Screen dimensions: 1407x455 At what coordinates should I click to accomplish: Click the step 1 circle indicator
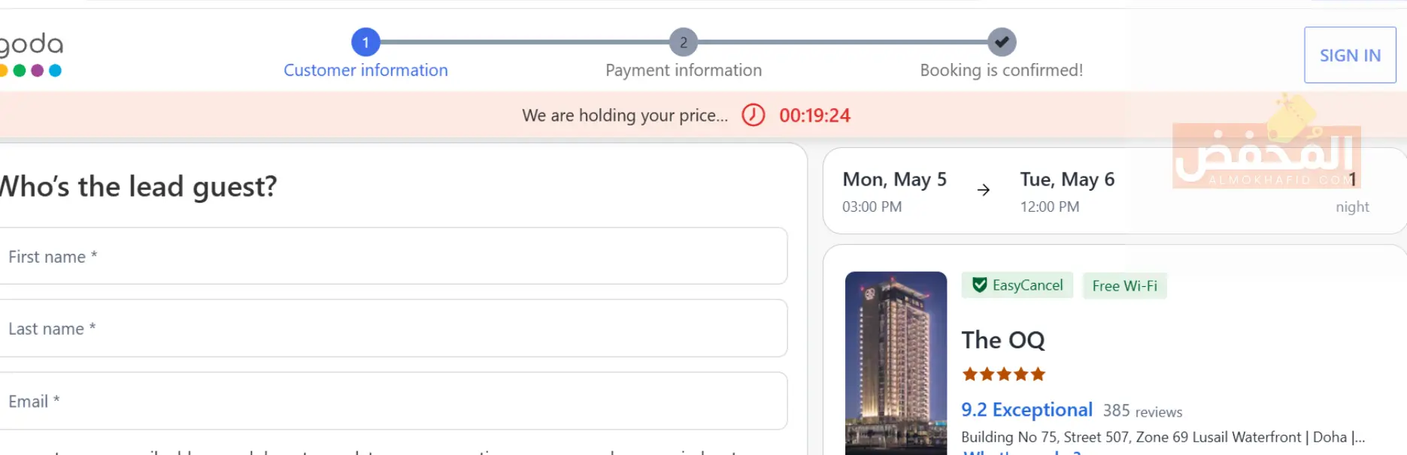pos(365,43)
